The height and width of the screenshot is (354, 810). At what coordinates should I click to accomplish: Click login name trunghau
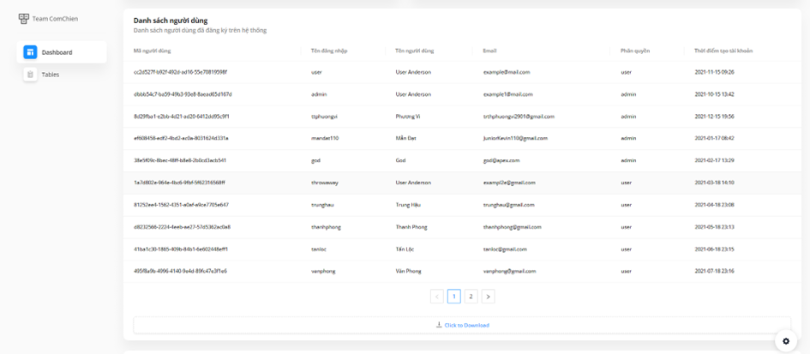pos(321,205)
